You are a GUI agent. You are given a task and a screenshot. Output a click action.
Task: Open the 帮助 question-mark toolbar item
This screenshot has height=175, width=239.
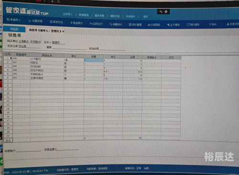pyautogui.click(x=213, y=24)
